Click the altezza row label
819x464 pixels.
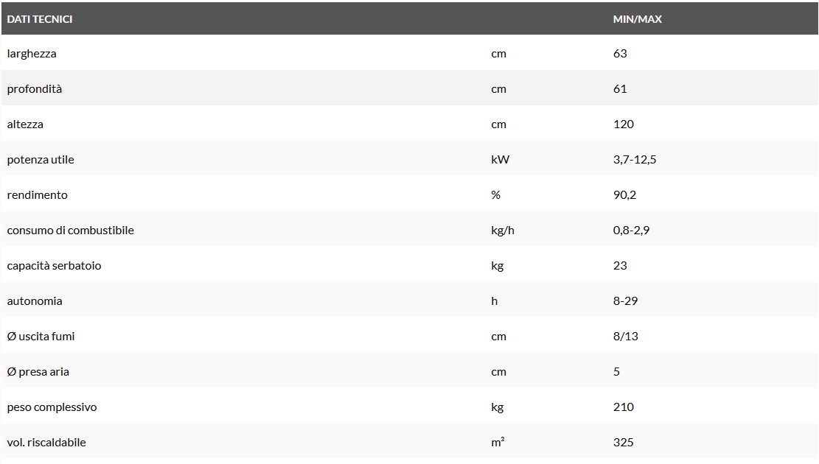[25, 124]
